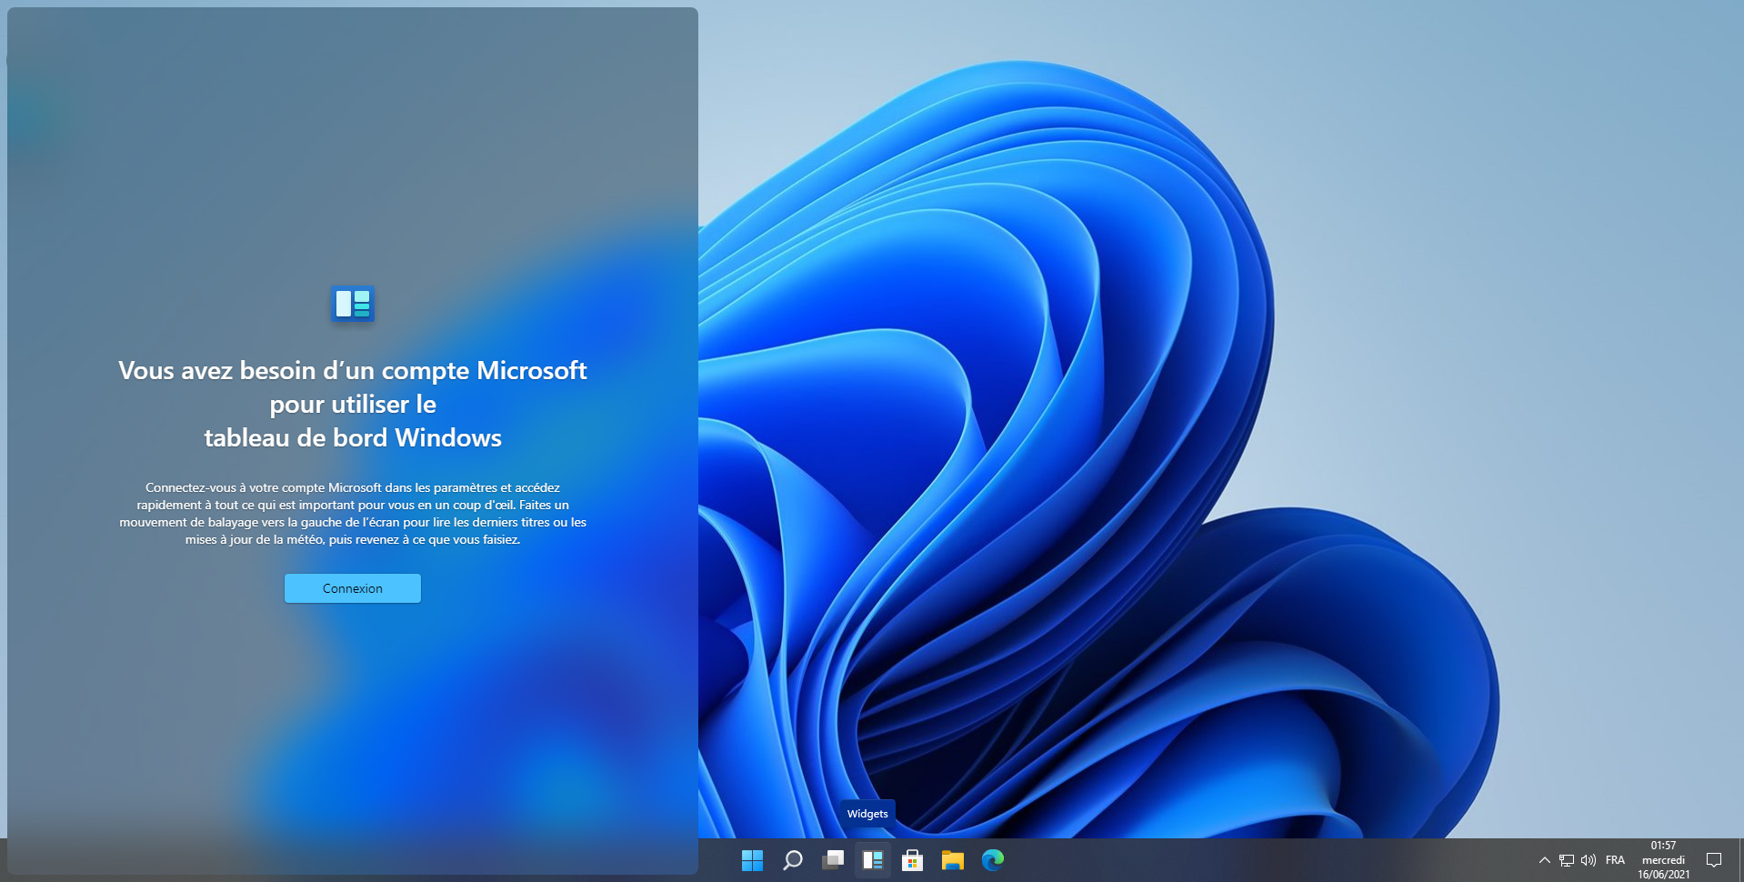Image resolution: width=1744 pixels, height=882 pixels.
Task: Click Show desktop at taskbar's far edge
Action: coord(1740,860)
